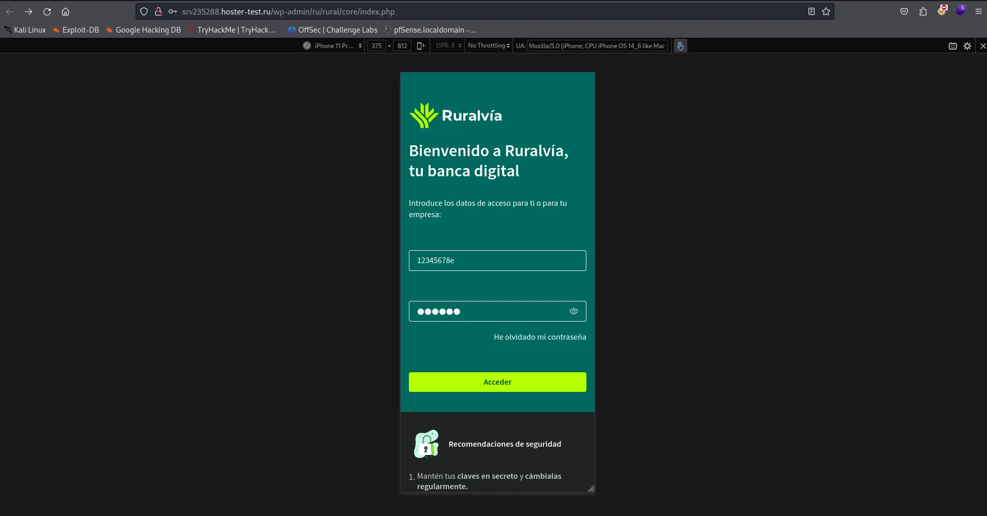Open the application hamburger menu

[978, 11]
